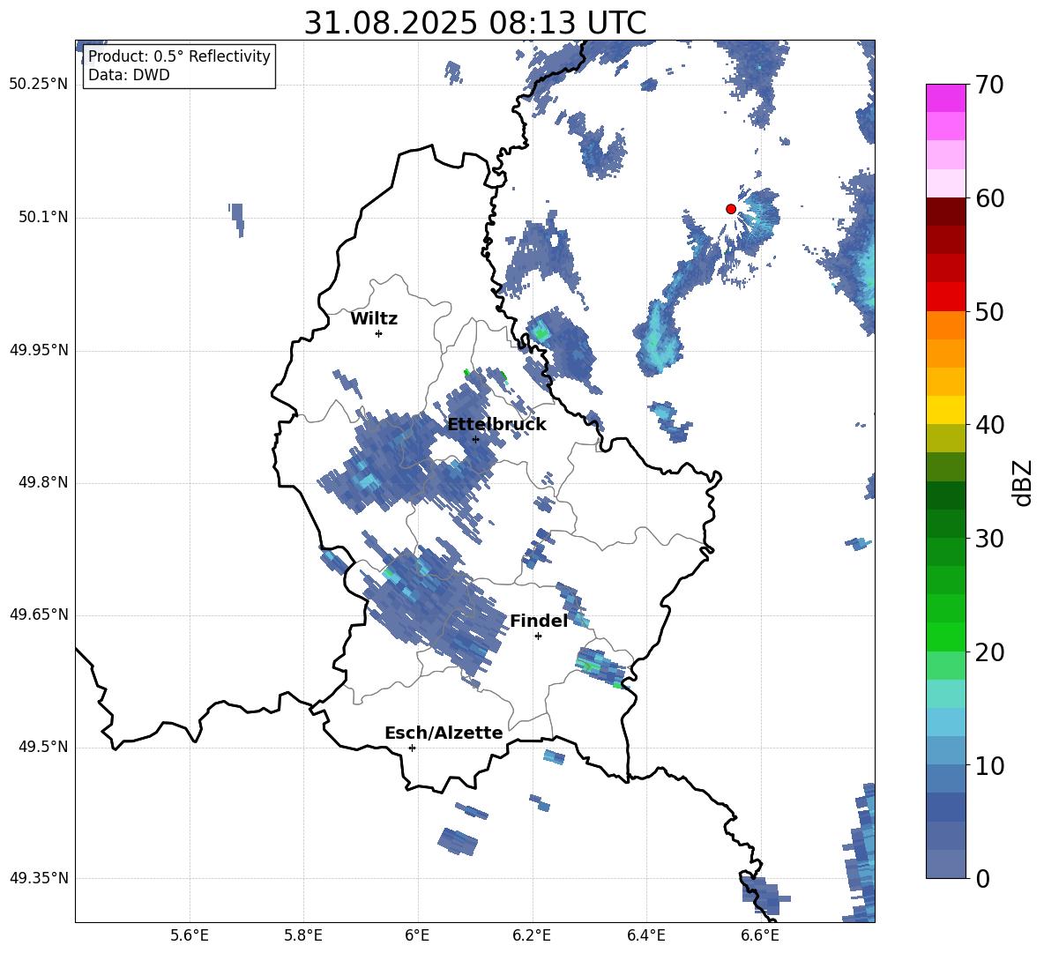Pick the yellow band just above 40
Image resolution: width=1044 pixels, height=953 pixels.
[x=945, y=410]
